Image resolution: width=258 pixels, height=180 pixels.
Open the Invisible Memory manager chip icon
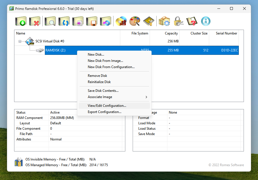coord(149,21)
